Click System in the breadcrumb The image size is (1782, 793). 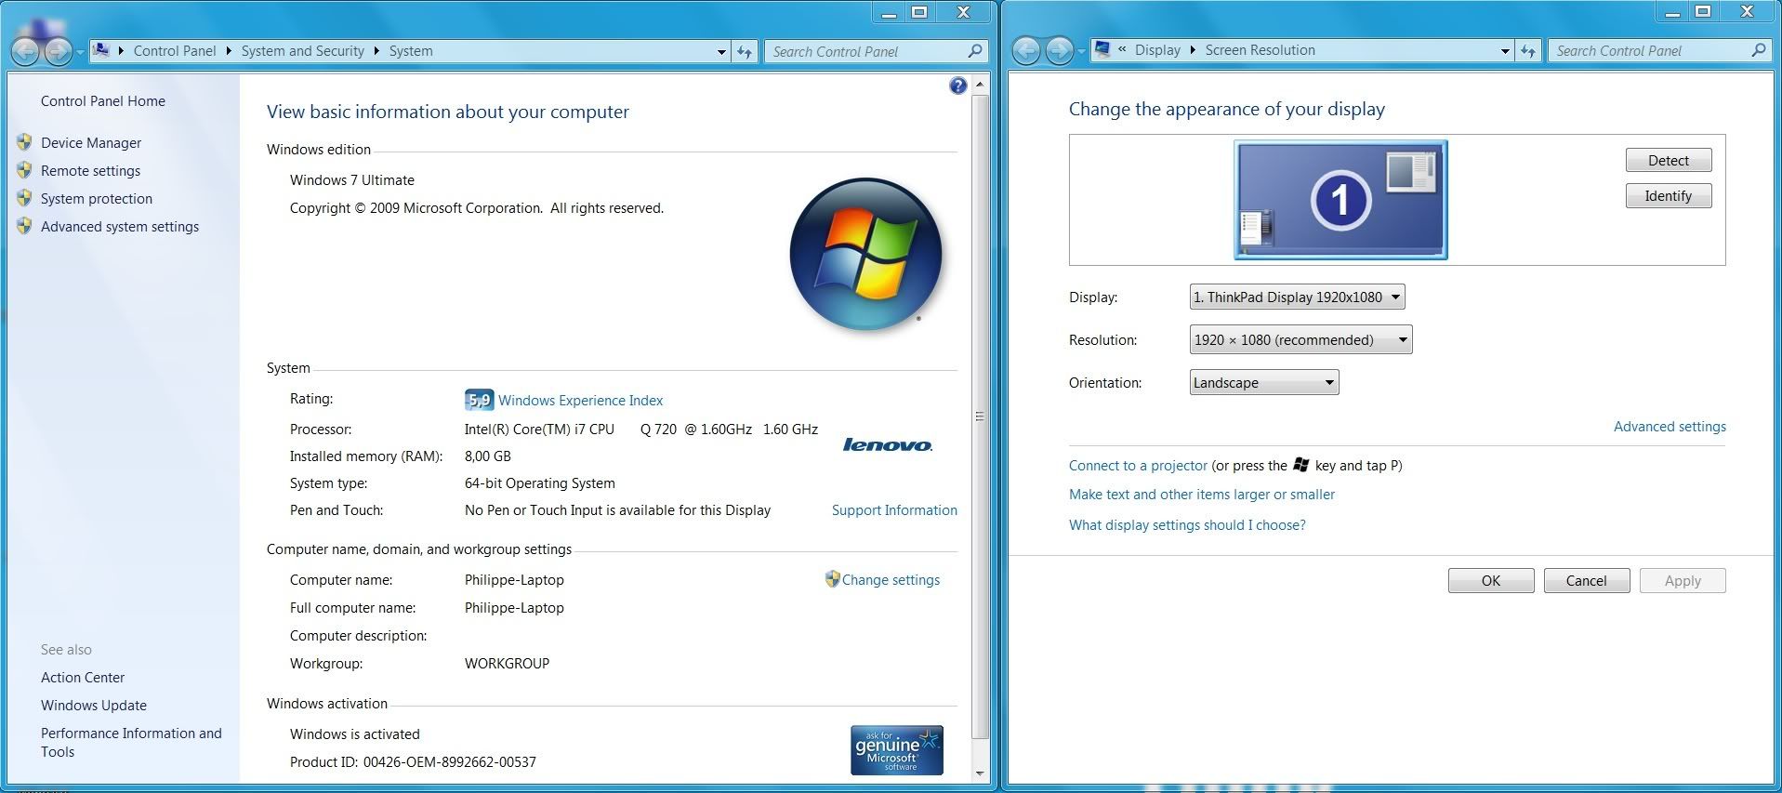point(411,51)
